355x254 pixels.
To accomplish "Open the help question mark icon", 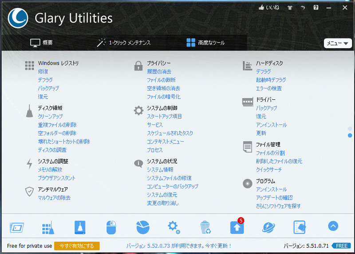I will tap(316, 8).
